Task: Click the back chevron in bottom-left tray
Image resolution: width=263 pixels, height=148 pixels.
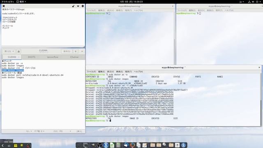Action: pyautogui.click(x=2, y=146)
